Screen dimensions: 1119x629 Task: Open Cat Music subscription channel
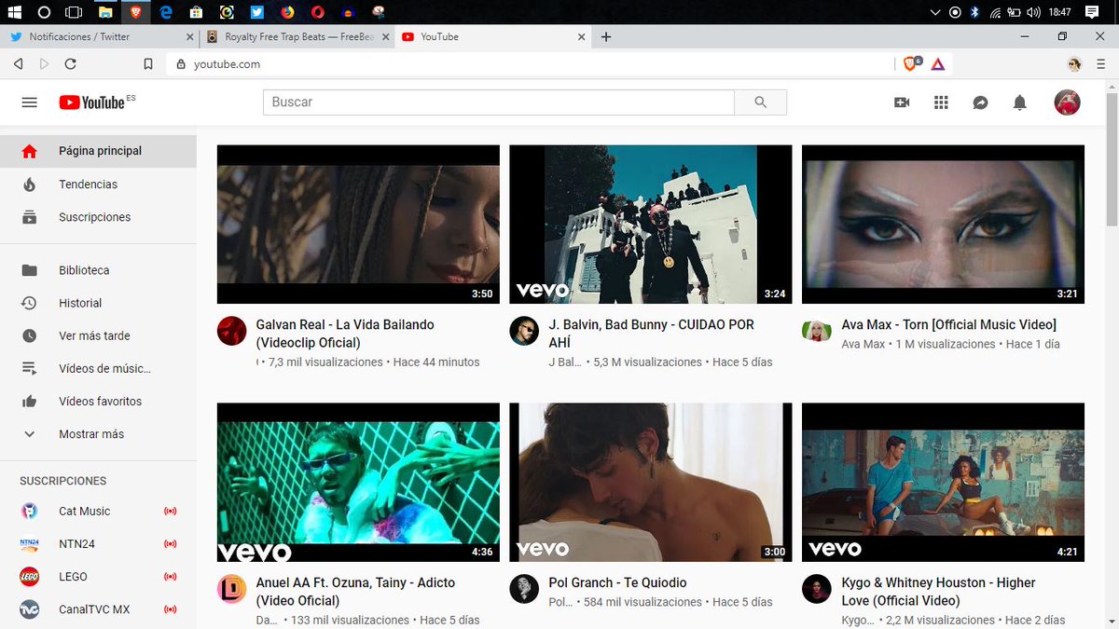tap(98, 512)
